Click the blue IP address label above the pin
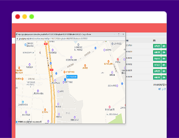The width and height of the screenshot is (179, 138). pyautogui.click(x=72, y=76)
